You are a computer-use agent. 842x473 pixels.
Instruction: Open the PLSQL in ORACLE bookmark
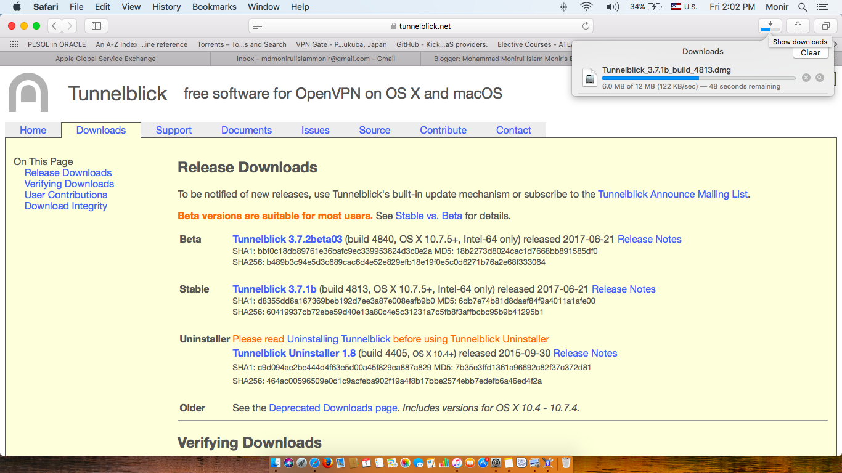pos(57,44)
